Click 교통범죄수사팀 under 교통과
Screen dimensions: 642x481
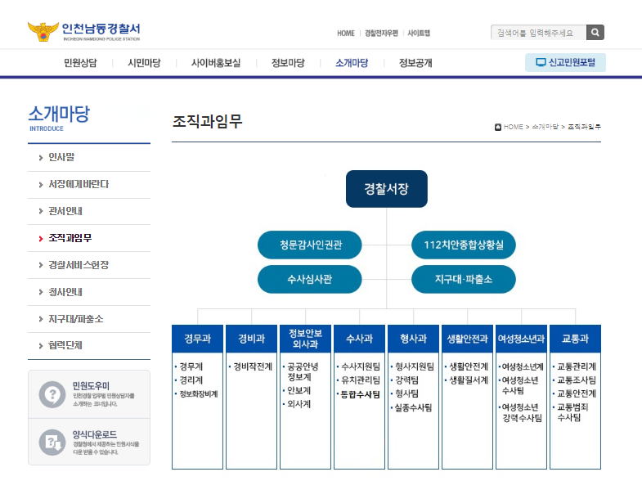pos(572,412)
